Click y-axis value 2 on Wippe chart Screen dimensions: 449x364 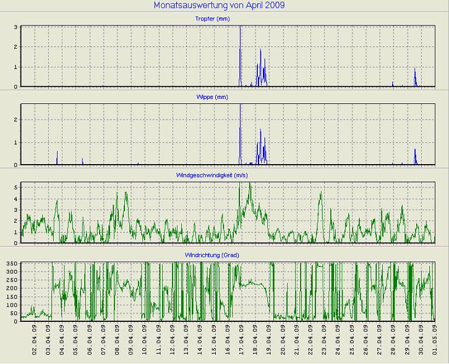coord(15,120)
